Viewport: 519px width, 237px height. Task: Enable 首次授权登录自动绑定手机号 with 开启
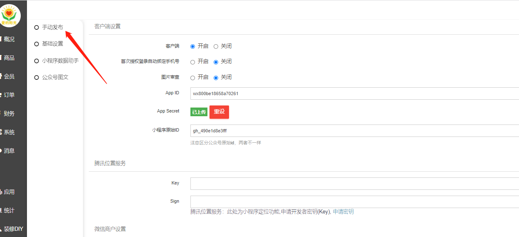[x=192, y=62]
